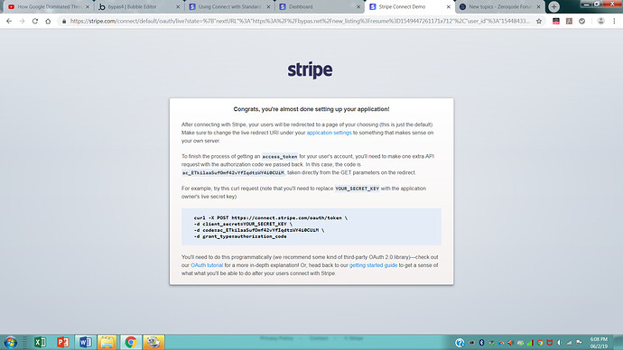623x350 pixels.
Task: Launch Excel from the taskbar
Action: (40, 342)
